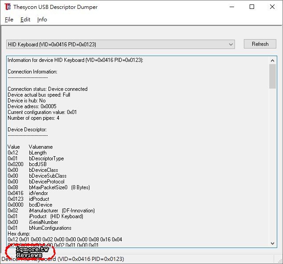Click the idVendor row

pos(28,193)
